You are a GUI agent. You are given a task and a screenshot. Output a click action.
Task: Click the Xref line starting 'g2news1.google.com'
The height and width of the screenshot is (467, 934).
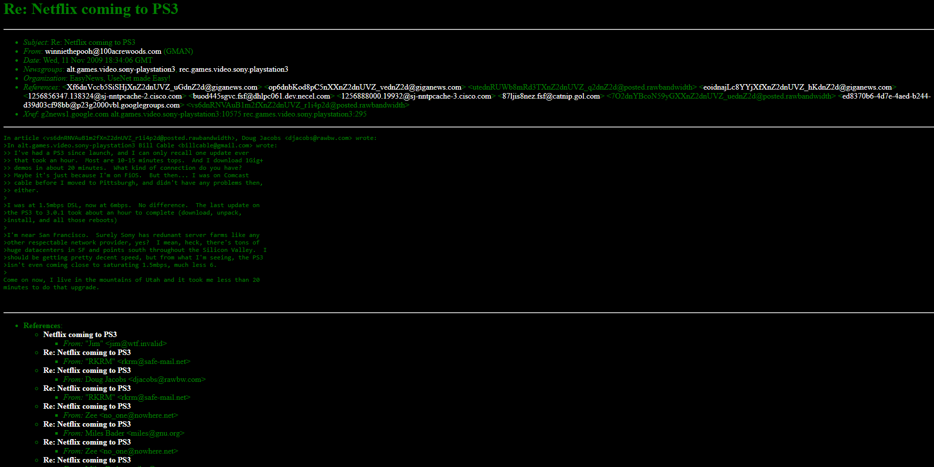(204, 114)
